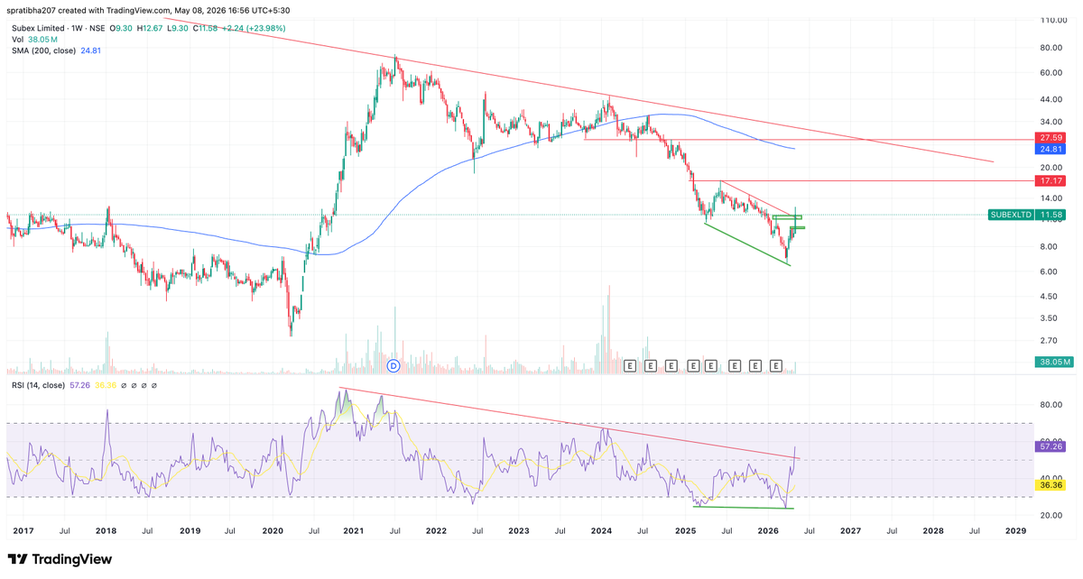Click the 2023 time axis label

click(x=518, y=532)
